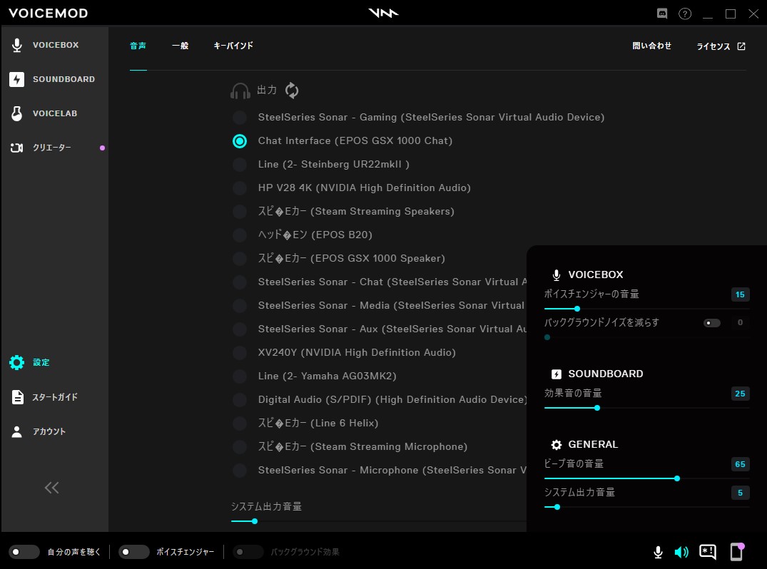Viewport: 767px width, 569px height.
Task: Select the EPOS B20 headphone output radio
Action: point(240,235)
